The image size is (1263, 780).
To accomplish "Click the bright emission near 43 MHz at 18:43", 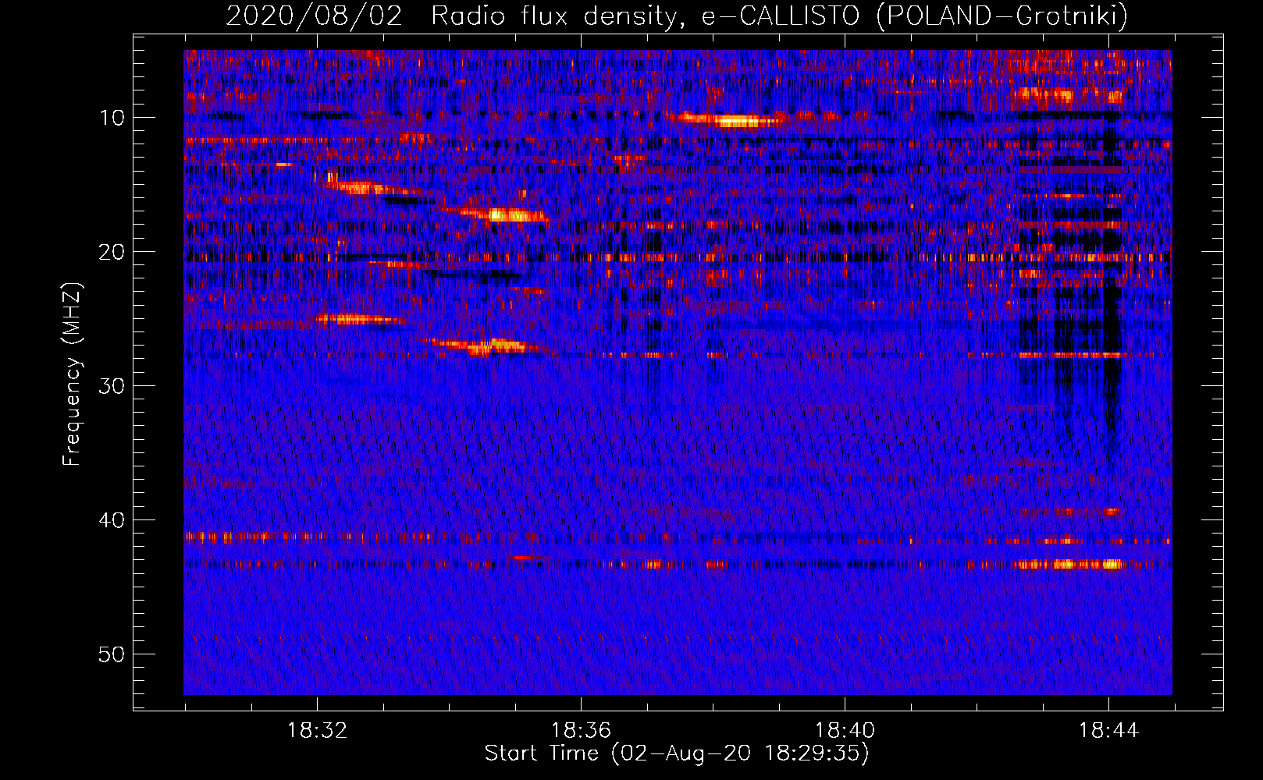I will [1069, 564].
